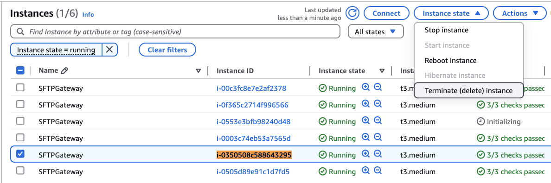The image size is (551, 183).
Task: Open the Actions dropdown
Action: (x=520, y=13)
